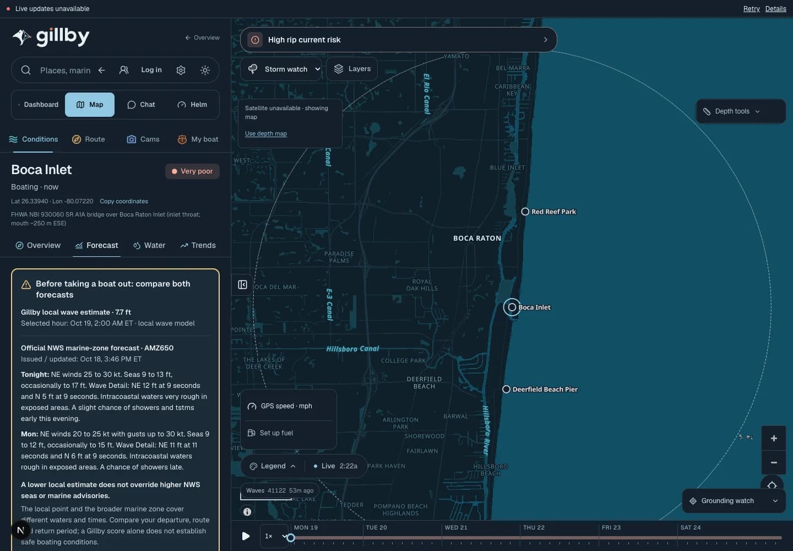The image size is (793, 551).
Task: Open the crew people icon
Action: click(124, 70)
